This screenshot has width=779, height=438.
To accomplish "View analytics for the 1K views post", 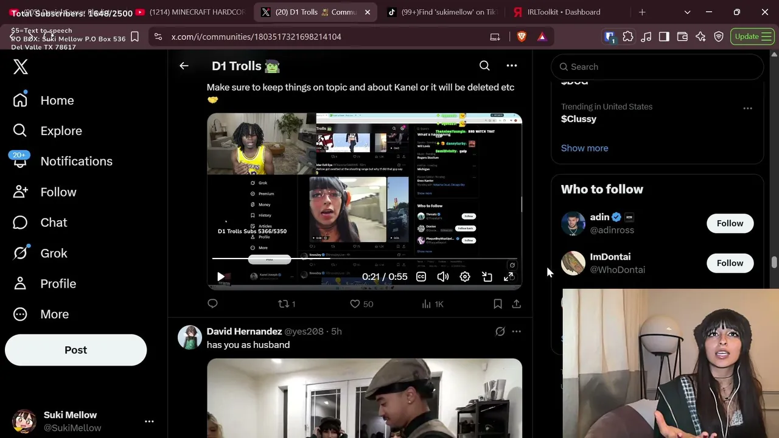I will coord(433,304).
